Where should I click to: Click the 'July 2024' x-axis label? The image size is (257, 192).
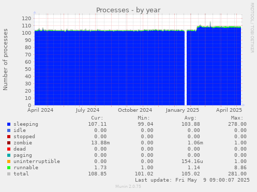pyautogui.click(x=87, y=110)
